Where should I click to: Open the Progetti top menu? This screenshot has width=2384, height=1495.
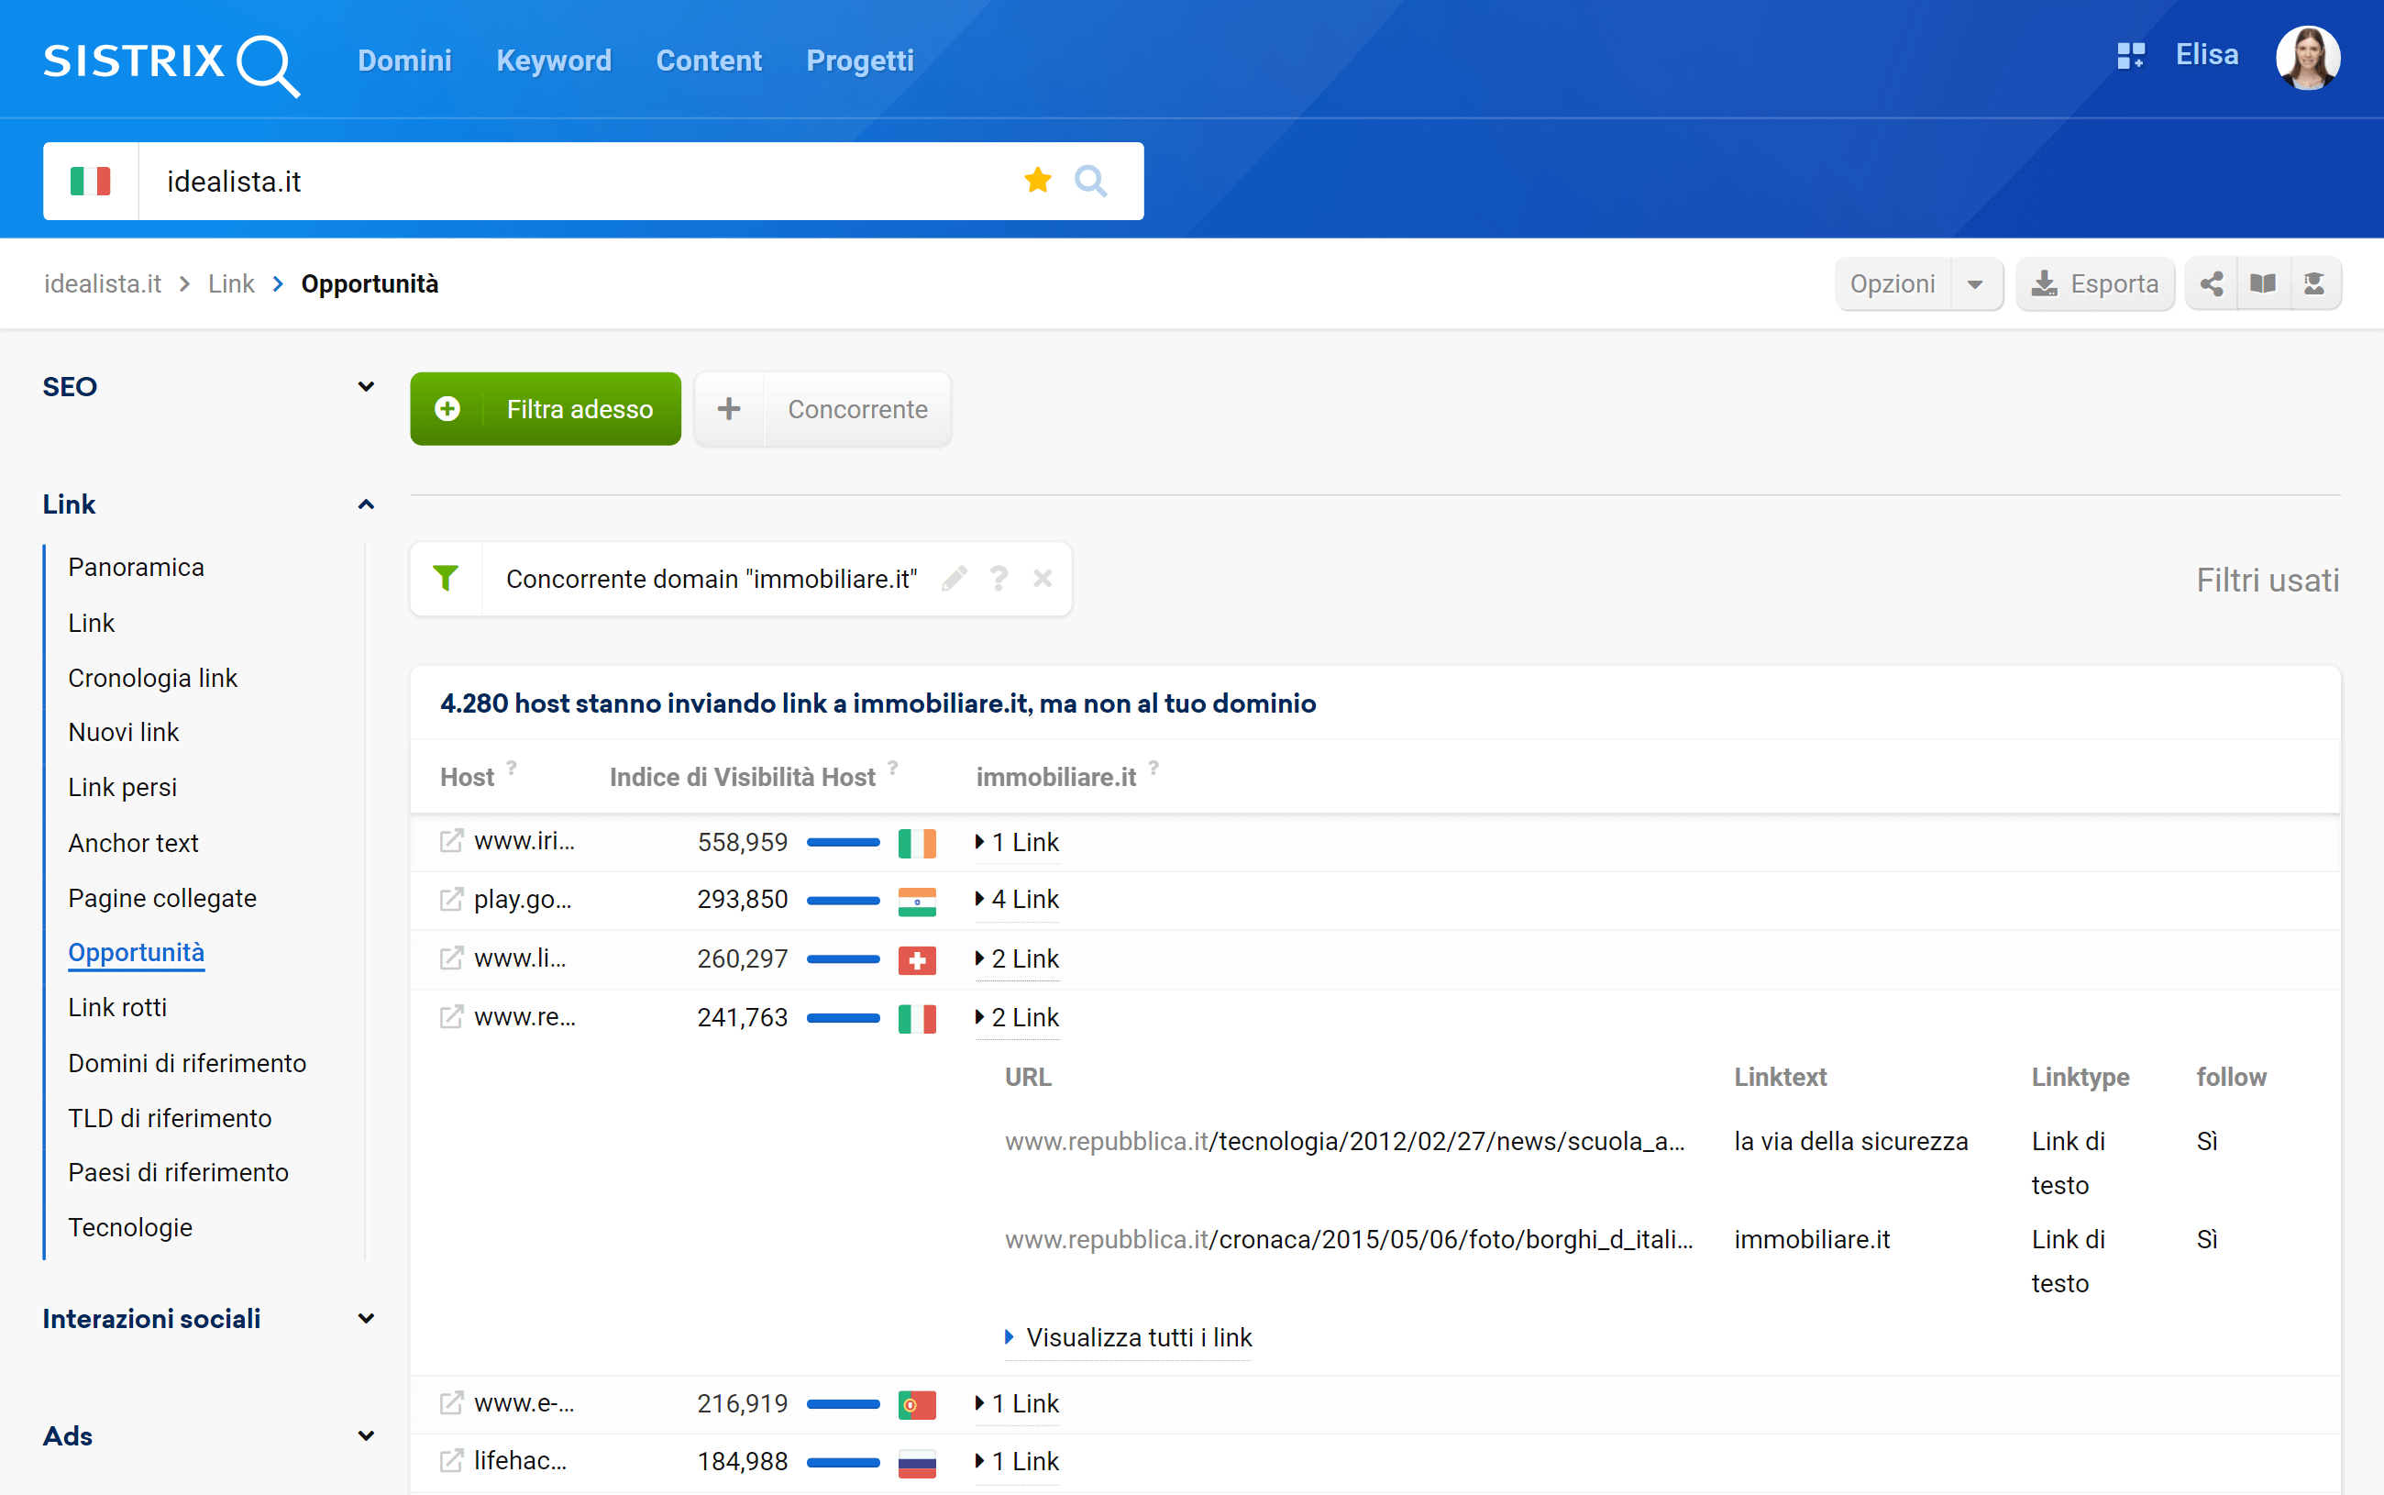(x=860, y=61)
